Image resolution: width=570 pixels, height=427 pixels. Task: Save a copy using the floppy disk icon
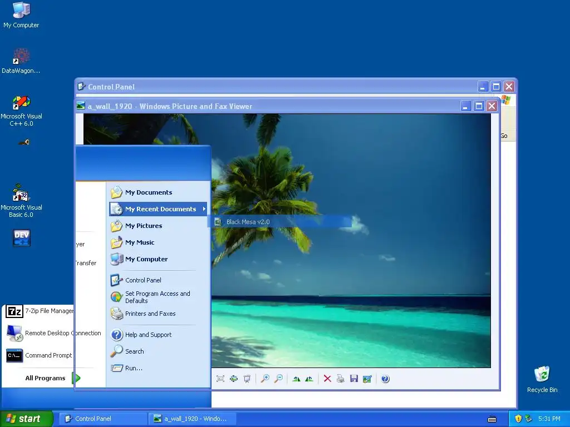[x=353, y=379]
